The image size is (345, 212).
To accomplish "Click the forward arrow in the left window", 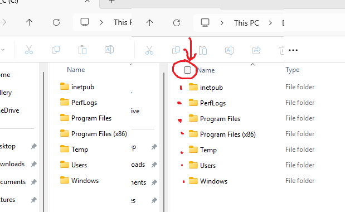I will pyautogui.click(x=3, y=22).
